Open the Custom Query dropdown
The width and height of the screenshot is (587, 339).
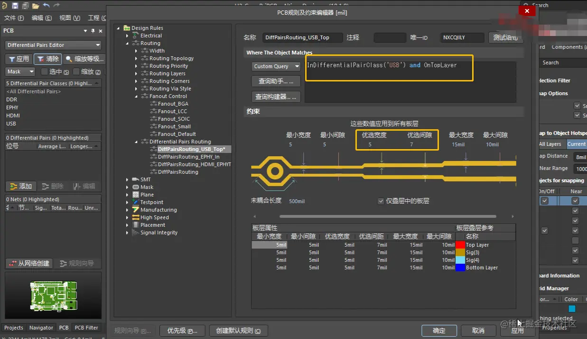pos(276,66)
